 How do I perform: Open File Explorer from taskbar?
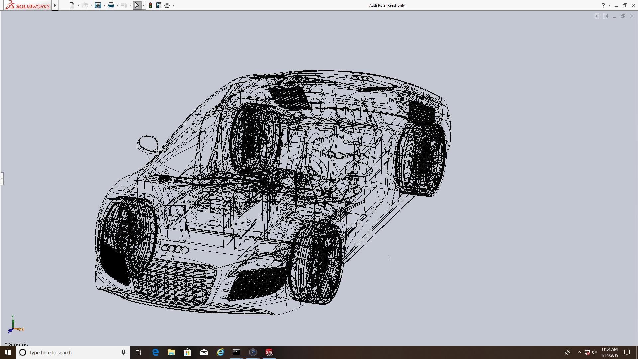click(171, 352)
